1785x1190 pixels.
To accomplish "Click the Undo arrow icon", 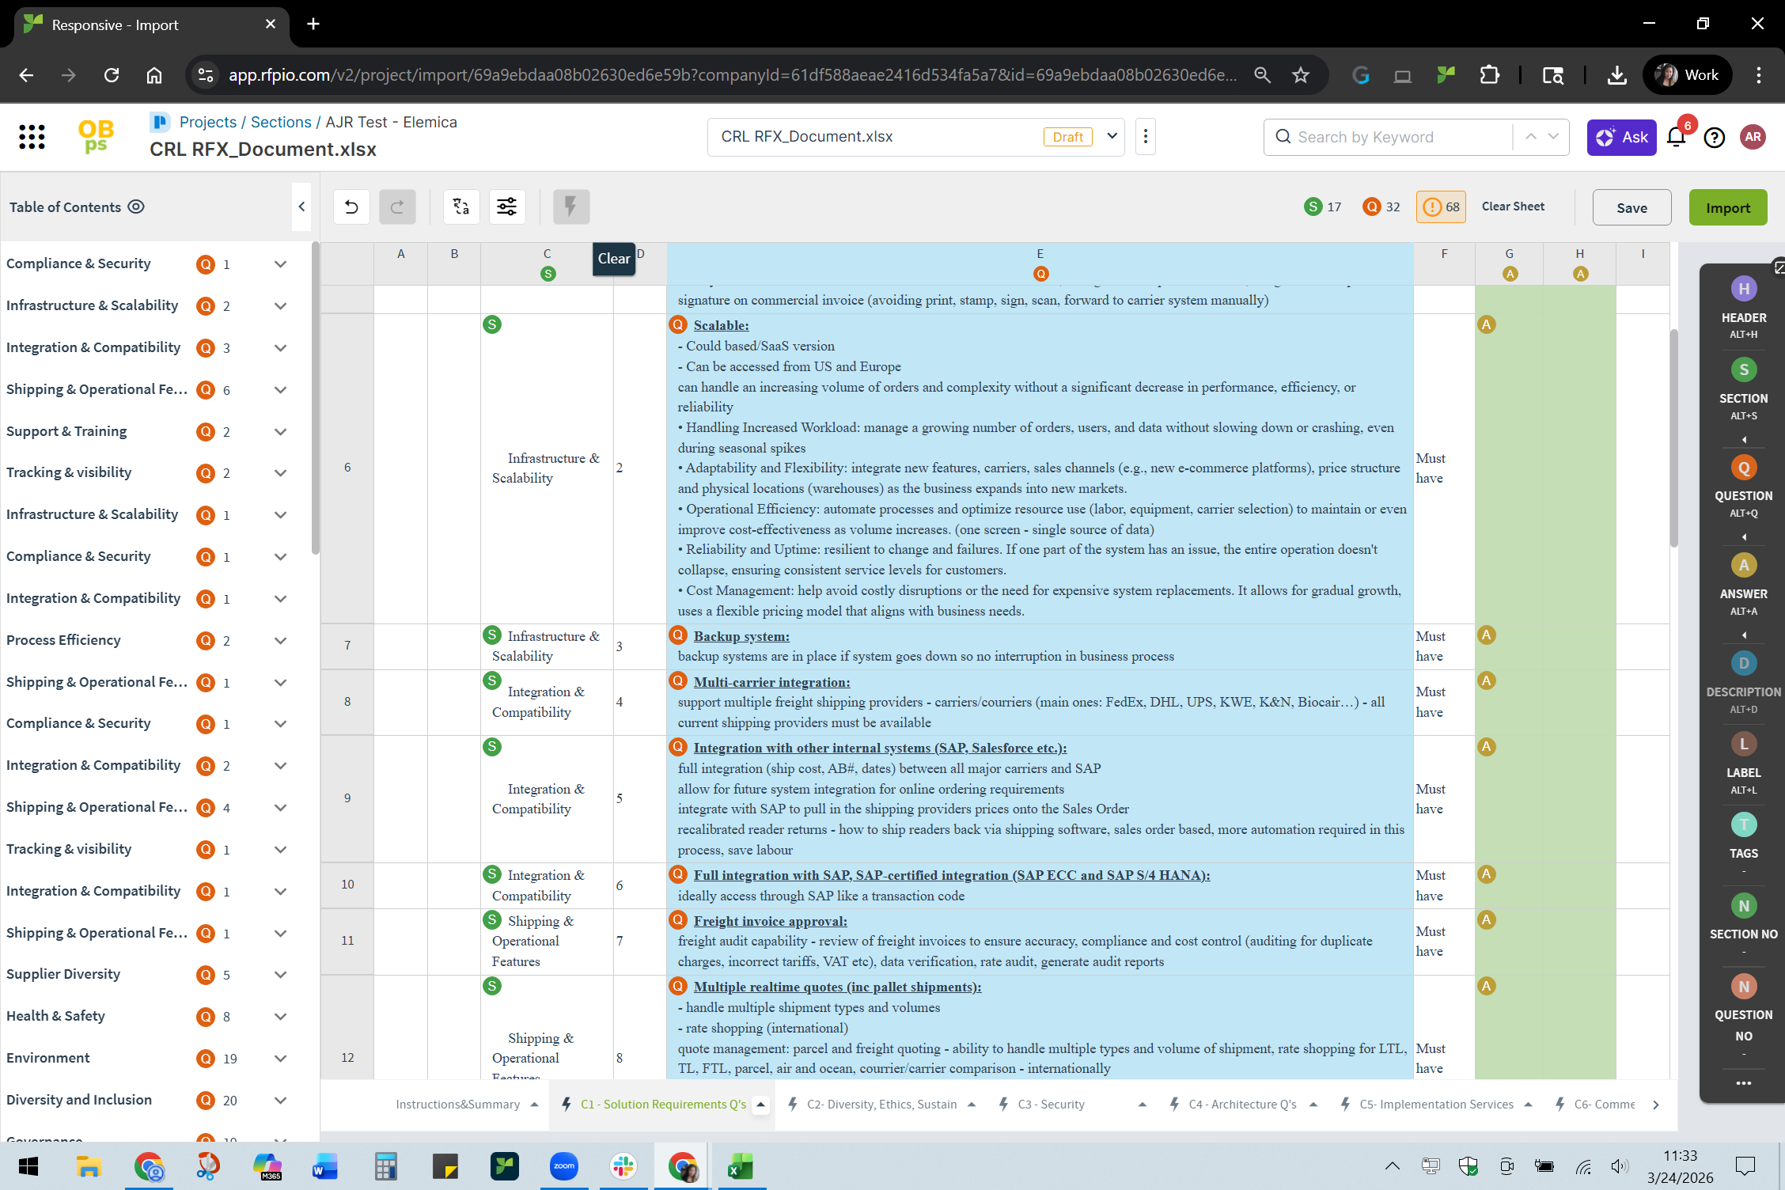I will pyautogui.click(x=351, y=207).
